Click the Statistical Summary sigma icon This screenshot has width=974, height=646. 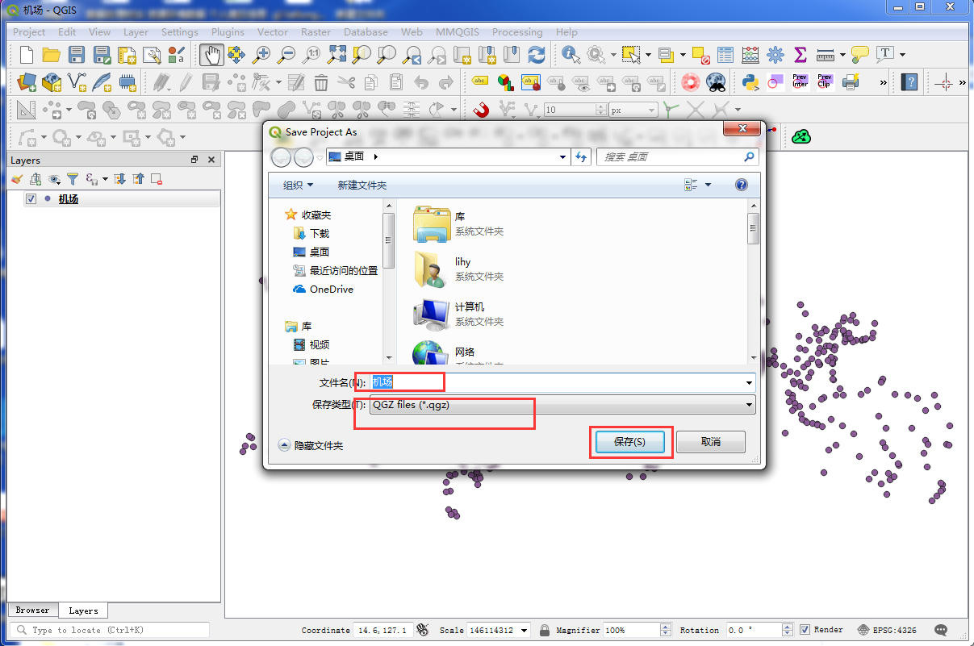pos(800,55)
